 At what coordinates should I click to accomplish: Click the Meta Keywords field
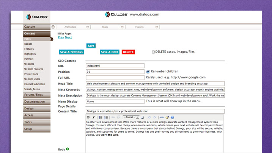[155, 89]
